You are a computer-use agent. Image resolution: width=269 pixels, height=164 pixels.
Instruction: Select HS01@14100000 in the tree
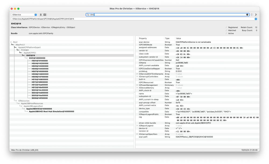coord(40,61)
